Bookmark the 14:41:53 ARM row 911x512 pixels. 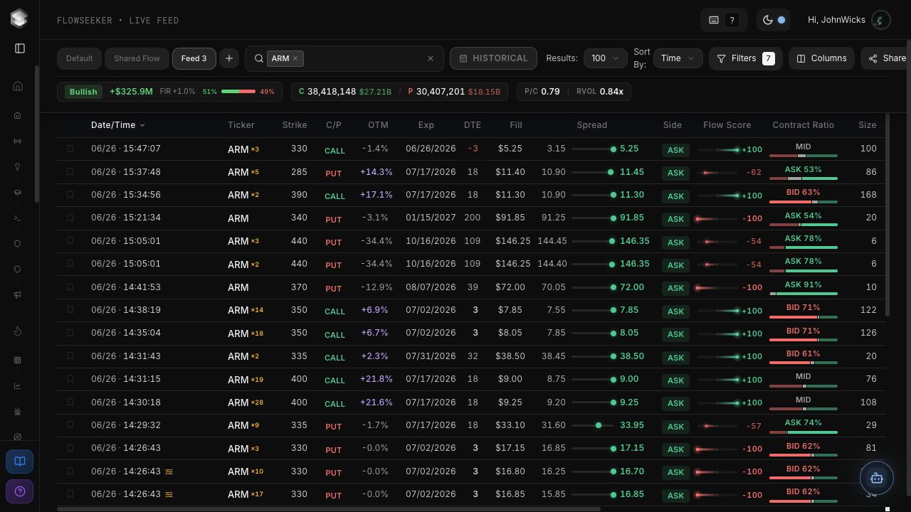click(70, 287)
